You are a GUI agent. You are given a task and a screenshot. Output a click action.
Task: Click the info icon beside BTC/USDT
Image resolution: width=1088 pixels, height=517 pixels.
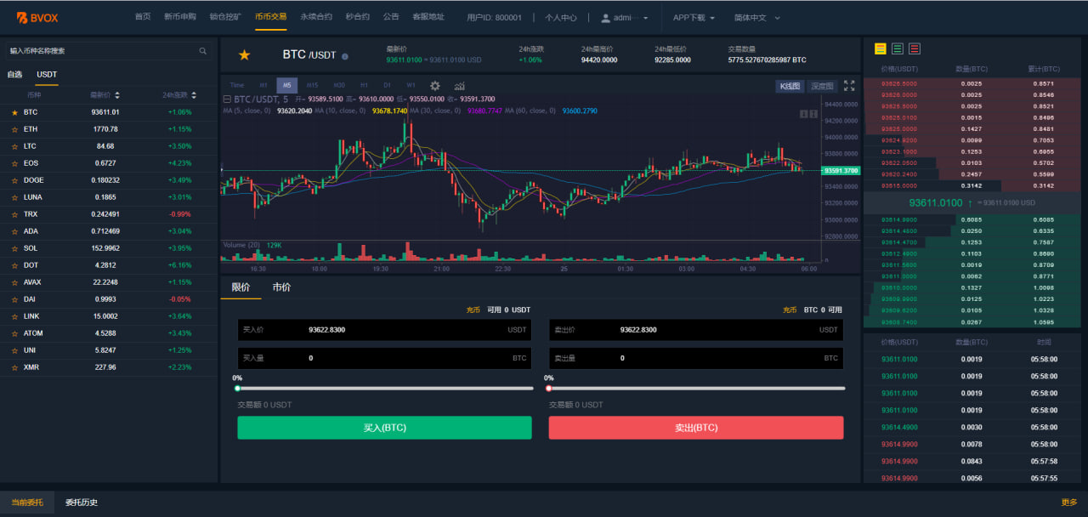point(344,56)
